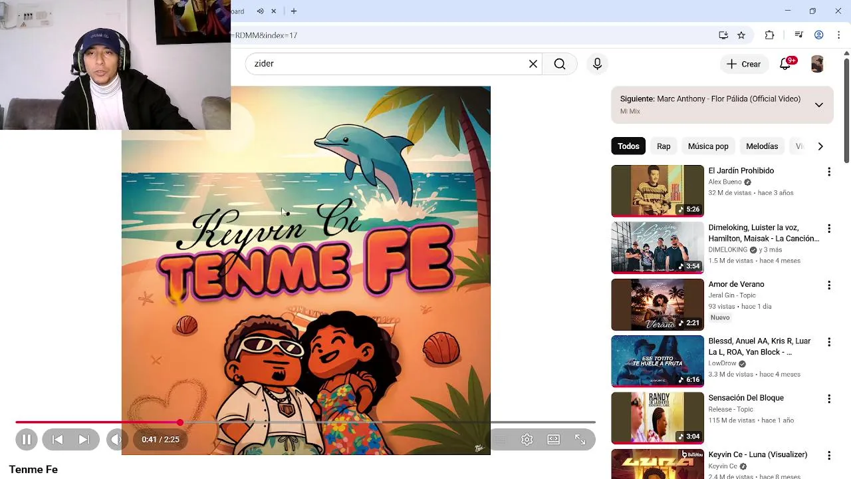Mute the video volume
Viewport: 851px width, 479px height.
[116, 439]
